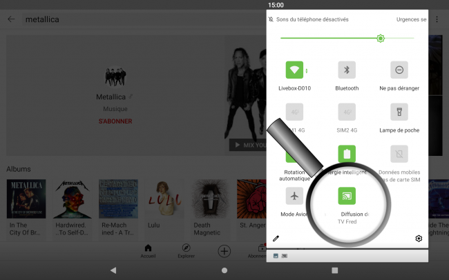Go back with the search arrow
The width and height of the screenshot is (449, 280).
click(11, 19)
